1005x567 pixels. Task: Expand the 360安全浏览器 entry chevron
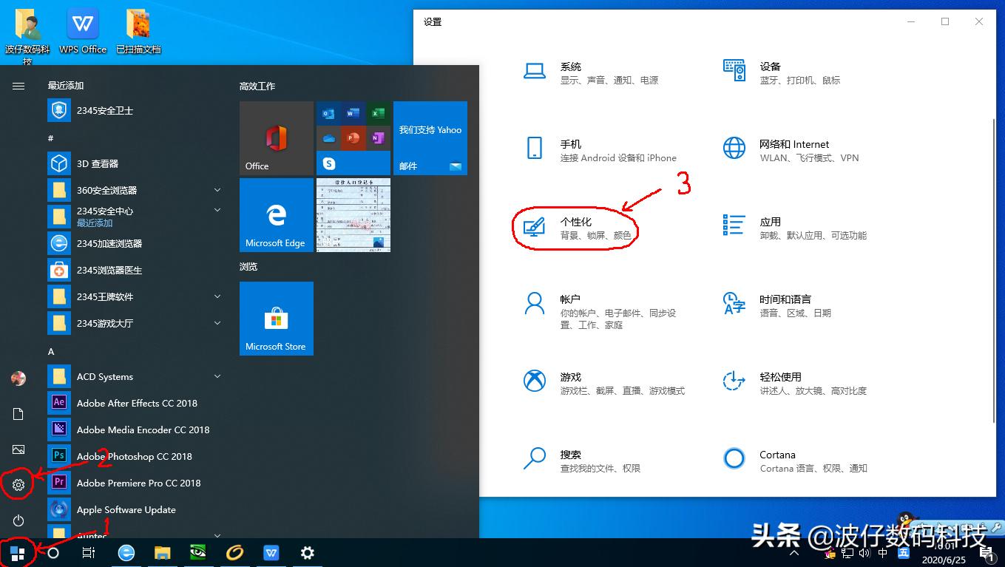coord(217,190)
